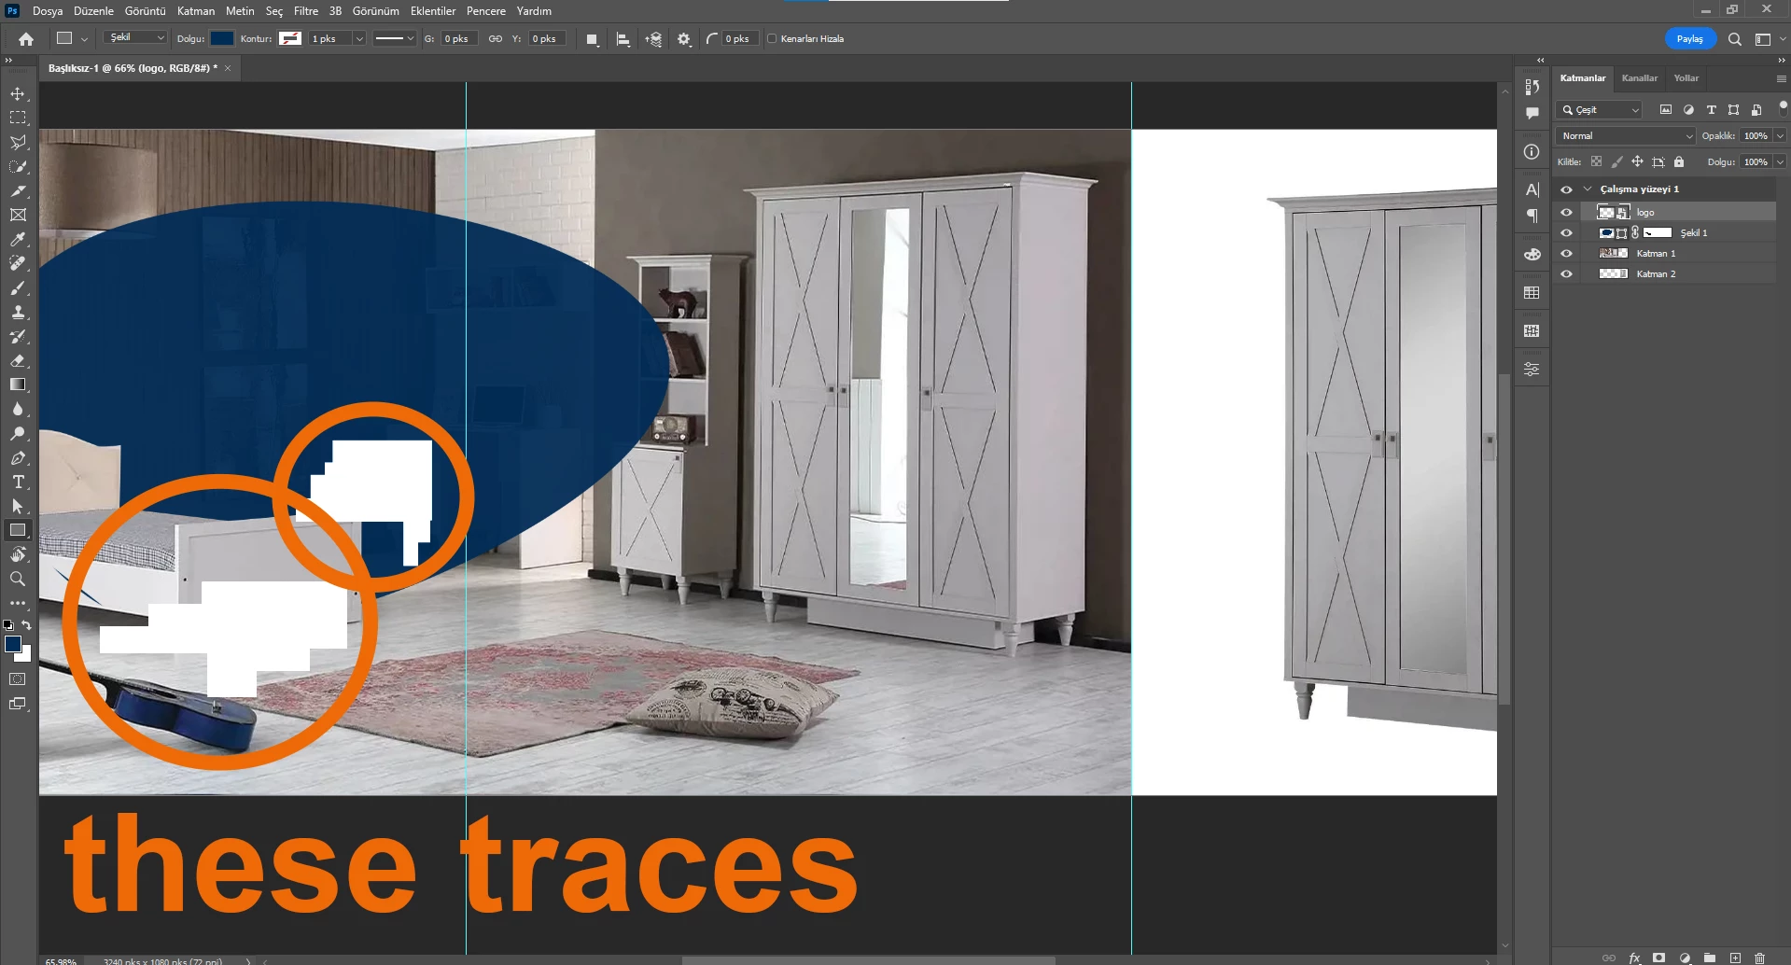The width and height of the screenshot is (1791, 965).
Task: Click the Dolgu fill color swatch
Action: (222, 38)
